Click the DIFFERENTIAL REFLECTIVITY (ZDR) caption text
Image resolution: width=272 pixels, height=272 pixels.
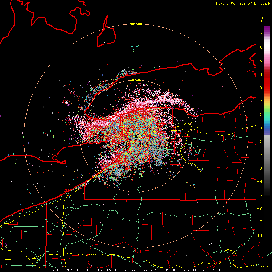[x=94, y=270]
